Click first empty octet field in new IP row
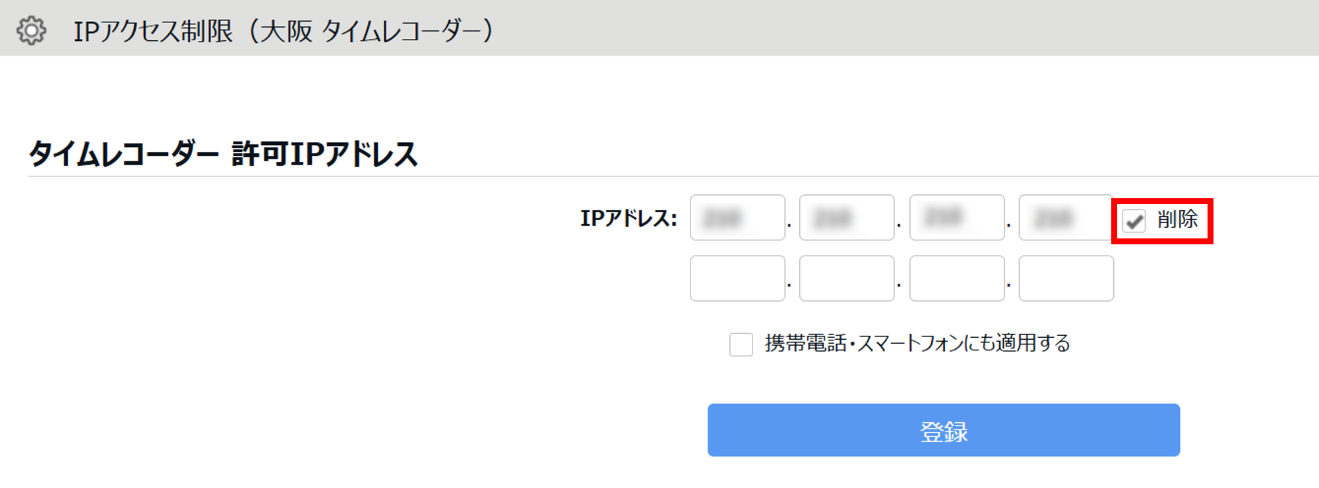Viewport: 1319px width, 488px height. tap(737, 279)
